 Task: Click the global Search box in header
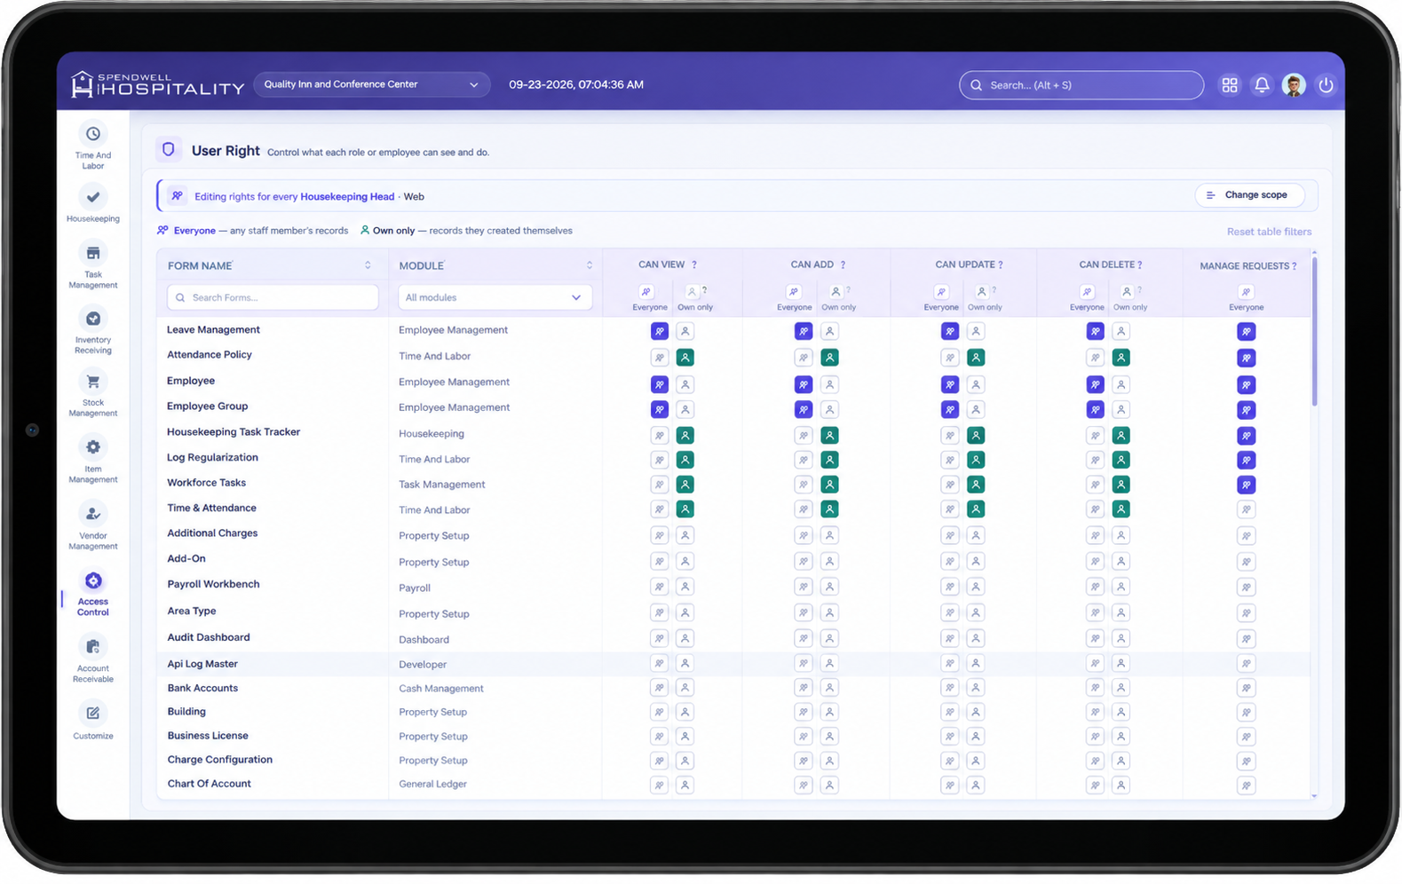coord(1081,85)
